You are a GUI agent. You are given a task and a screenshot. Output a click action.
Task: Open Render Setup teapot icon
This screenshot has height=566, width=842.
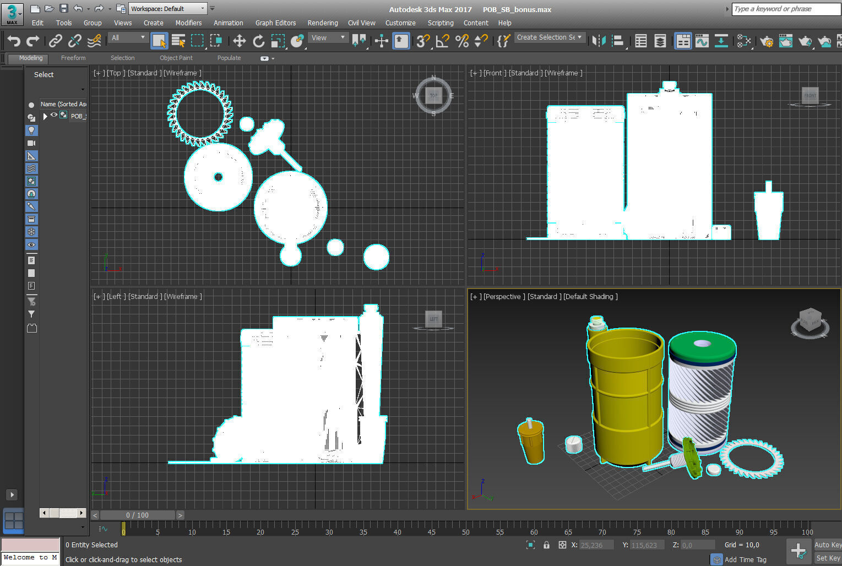pyautogui.click(x=766, y=41)
